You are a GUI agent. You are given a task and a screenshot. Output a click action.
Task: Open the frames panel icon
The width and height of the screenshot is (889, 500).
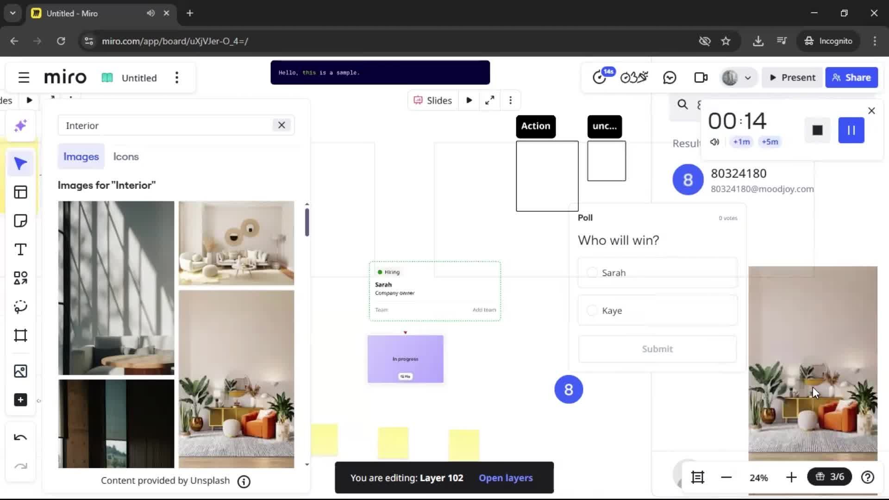tap(698, 477)
